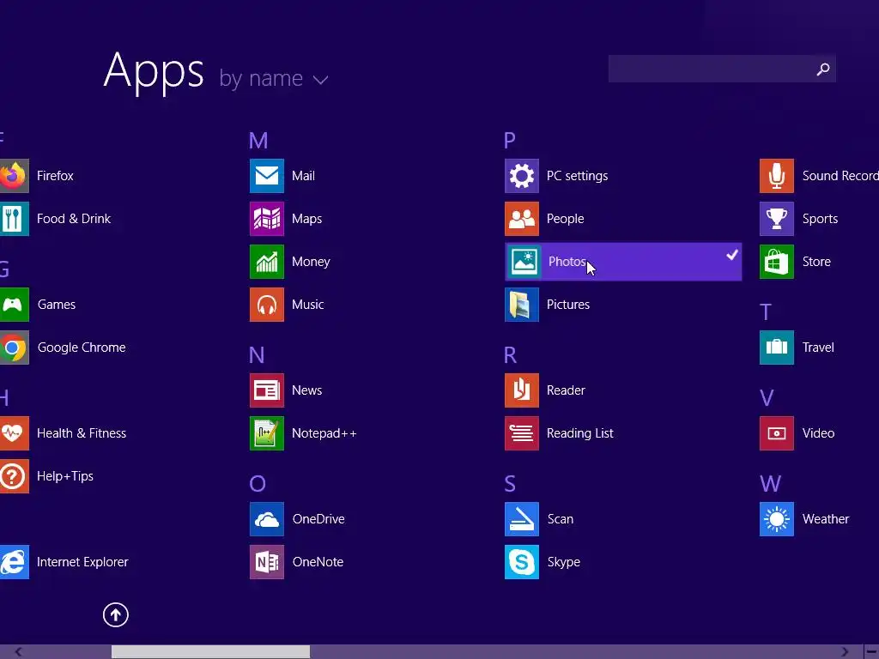Image resolution: width=879 pixels, height=659 pixels.
Task: Open the Music app icon
Action: pos(267,305)
